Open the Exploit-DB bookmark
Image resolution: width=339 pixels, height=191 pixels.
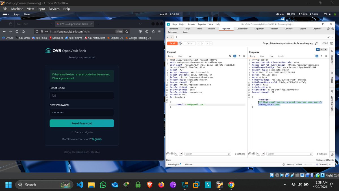coord(115,38)
